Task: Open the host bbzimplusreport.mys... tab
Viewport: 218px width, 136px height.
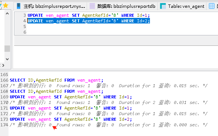Action: [51, 6]
